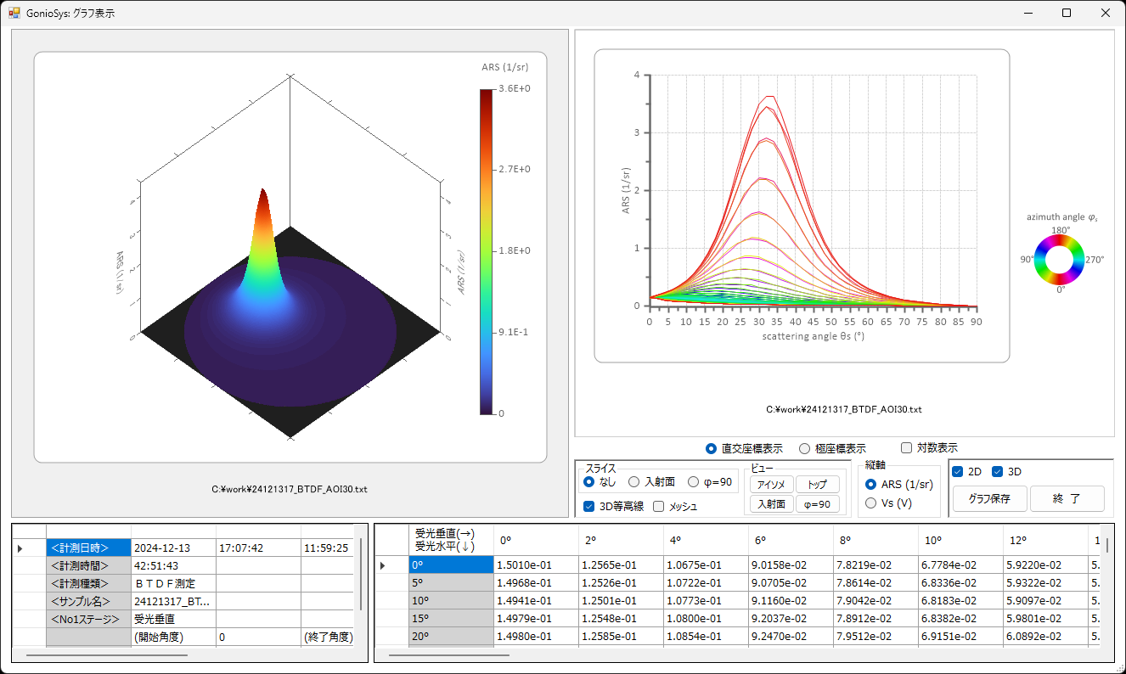Image resolution: width=1126 pixels, height=674 pixels.
Task: Click the row pointer arrow beside 0° row
Action: [x=382, y=565]
